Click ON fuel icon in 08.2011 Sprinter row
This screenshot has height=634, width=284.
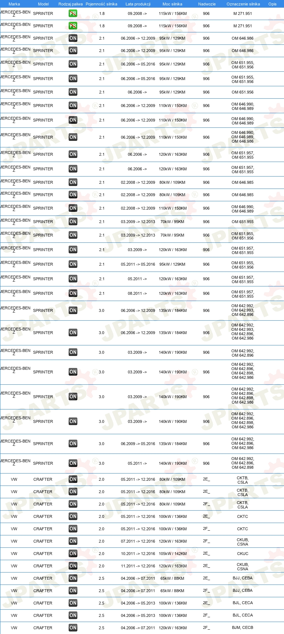73,293
